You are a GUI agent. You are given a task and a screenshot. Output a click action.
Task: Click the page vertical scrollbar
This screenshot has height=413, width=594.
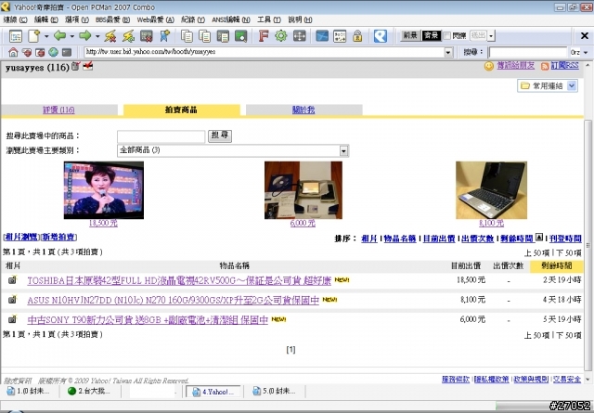click(588, 246)
